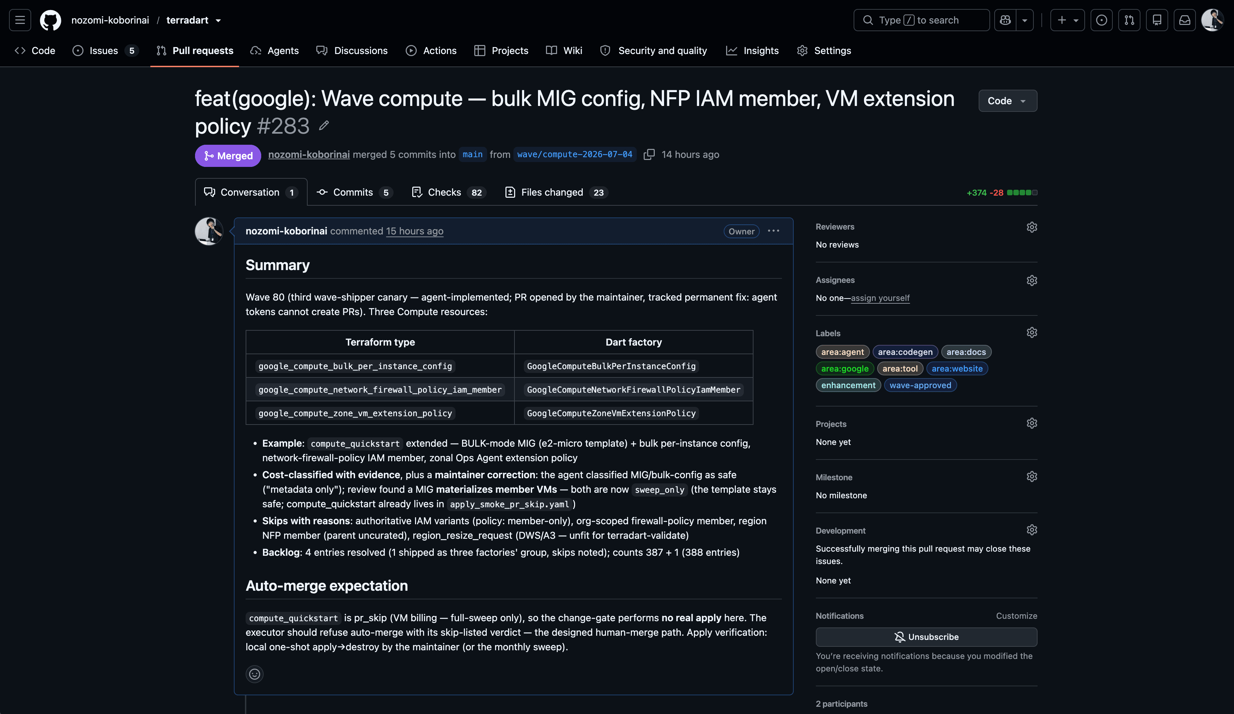Open the Agents tab
Viewport: 1234px width, 714px height.
pyautogui.click(x=275, y=51)
